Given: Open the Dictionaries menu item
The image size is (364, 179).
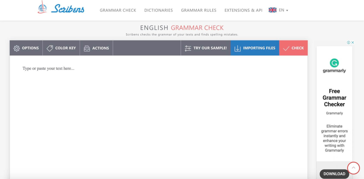Looking at the screenshot, I should tap(159, 10).
